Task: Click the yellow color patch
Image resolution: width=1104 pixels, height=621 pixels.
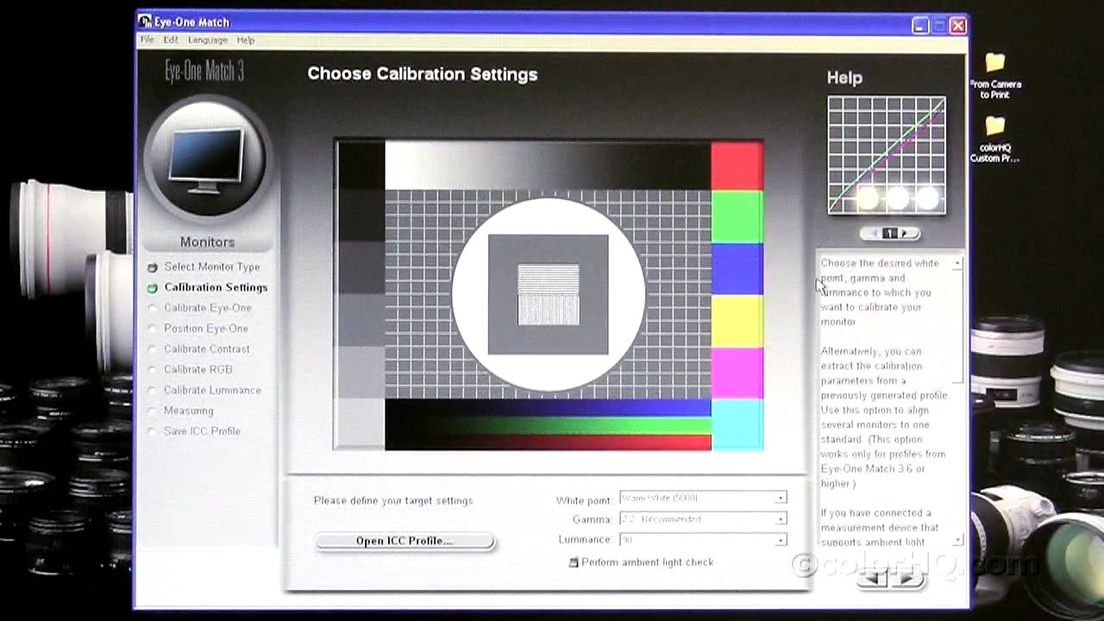Action: tap(737, 321)
